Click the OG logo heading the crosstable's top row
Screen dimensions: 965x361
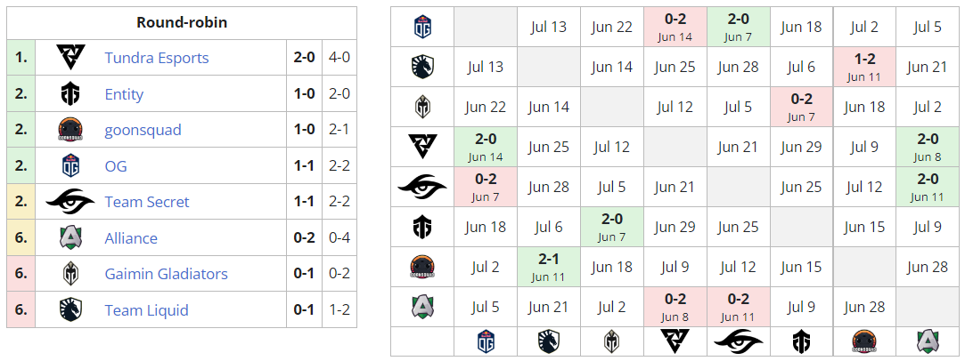pyautogui.click(x=422, y=27)
